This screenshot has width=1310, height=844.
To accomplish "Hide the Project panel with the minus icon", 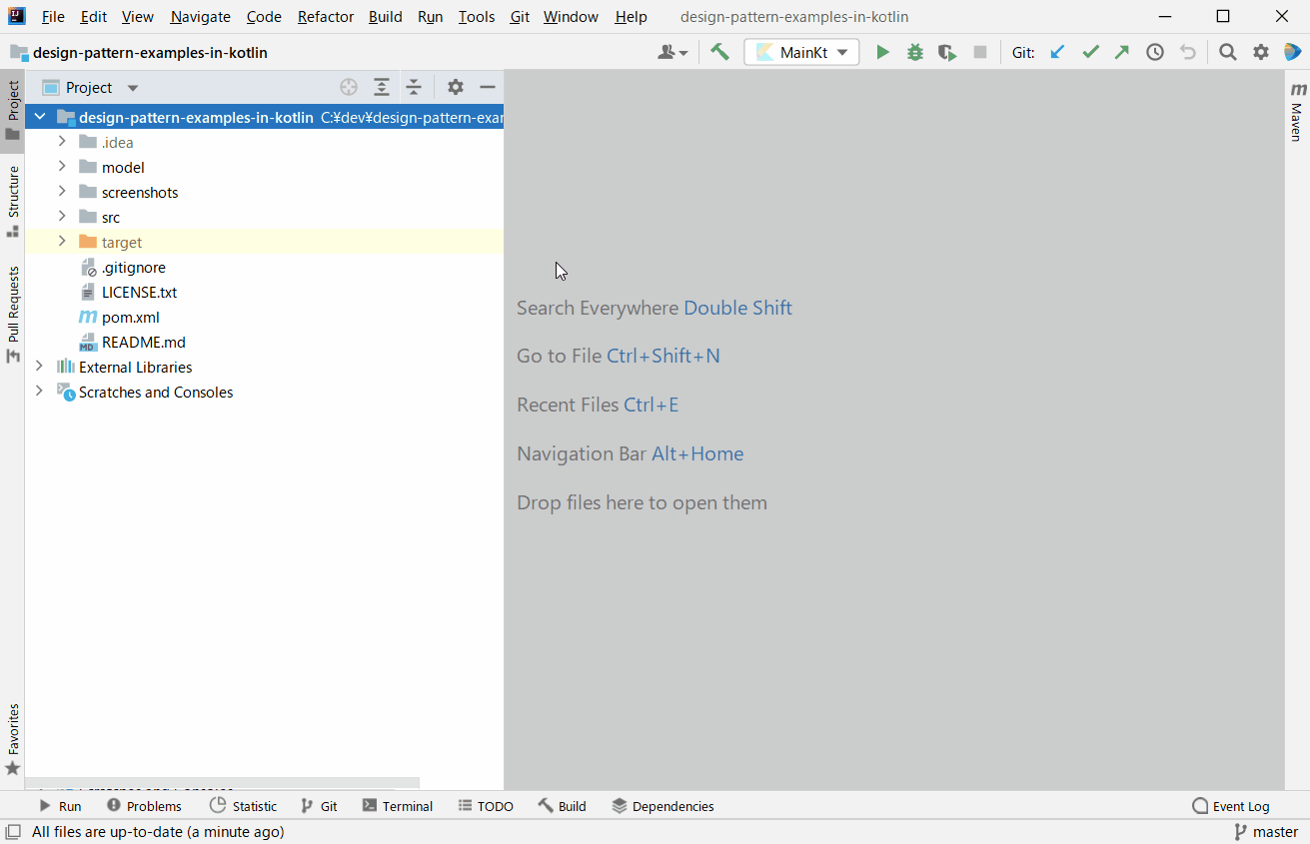I will [x=488, y=87].
